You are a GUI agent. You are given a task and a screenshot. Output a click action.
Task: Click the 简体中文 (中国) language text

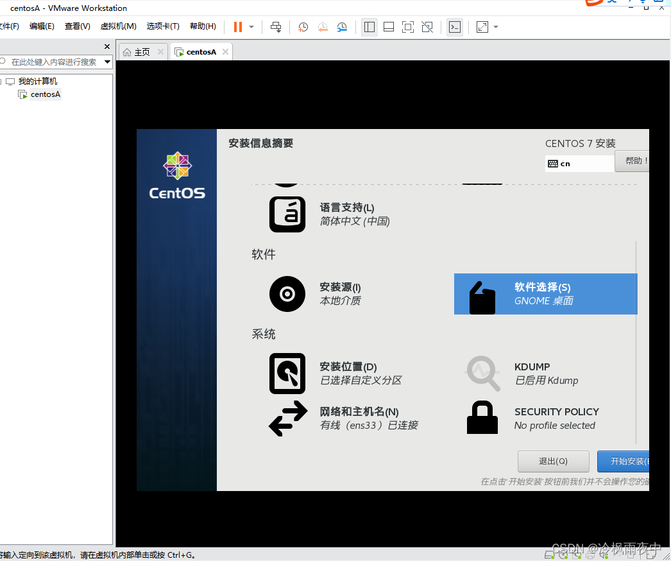pyautogui.click(x=355, y=221)
